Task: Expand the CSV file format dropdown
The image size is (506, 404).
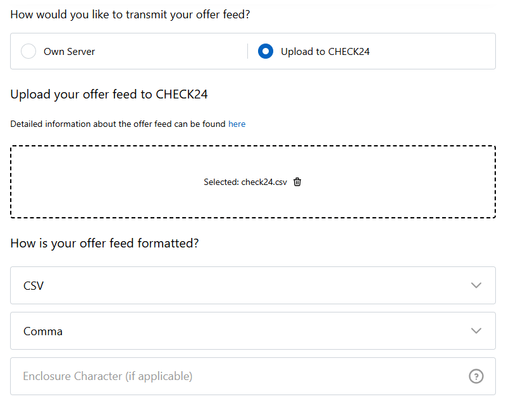Action: 253,285
